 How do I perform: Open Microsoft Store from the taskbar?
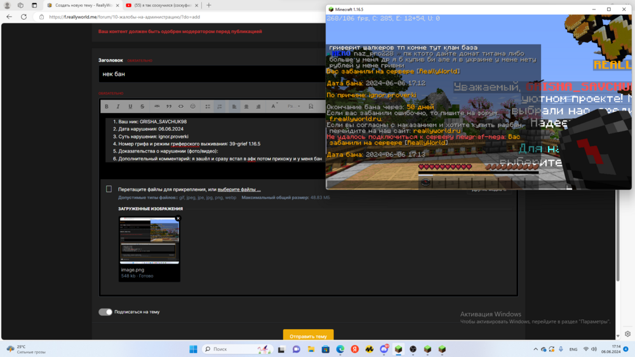point(326,349)
